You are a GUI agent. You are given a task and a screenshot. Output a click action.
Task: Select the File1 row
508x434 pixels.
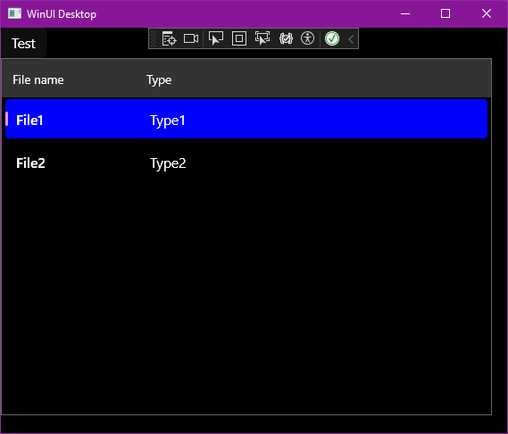tap(246, 119)
